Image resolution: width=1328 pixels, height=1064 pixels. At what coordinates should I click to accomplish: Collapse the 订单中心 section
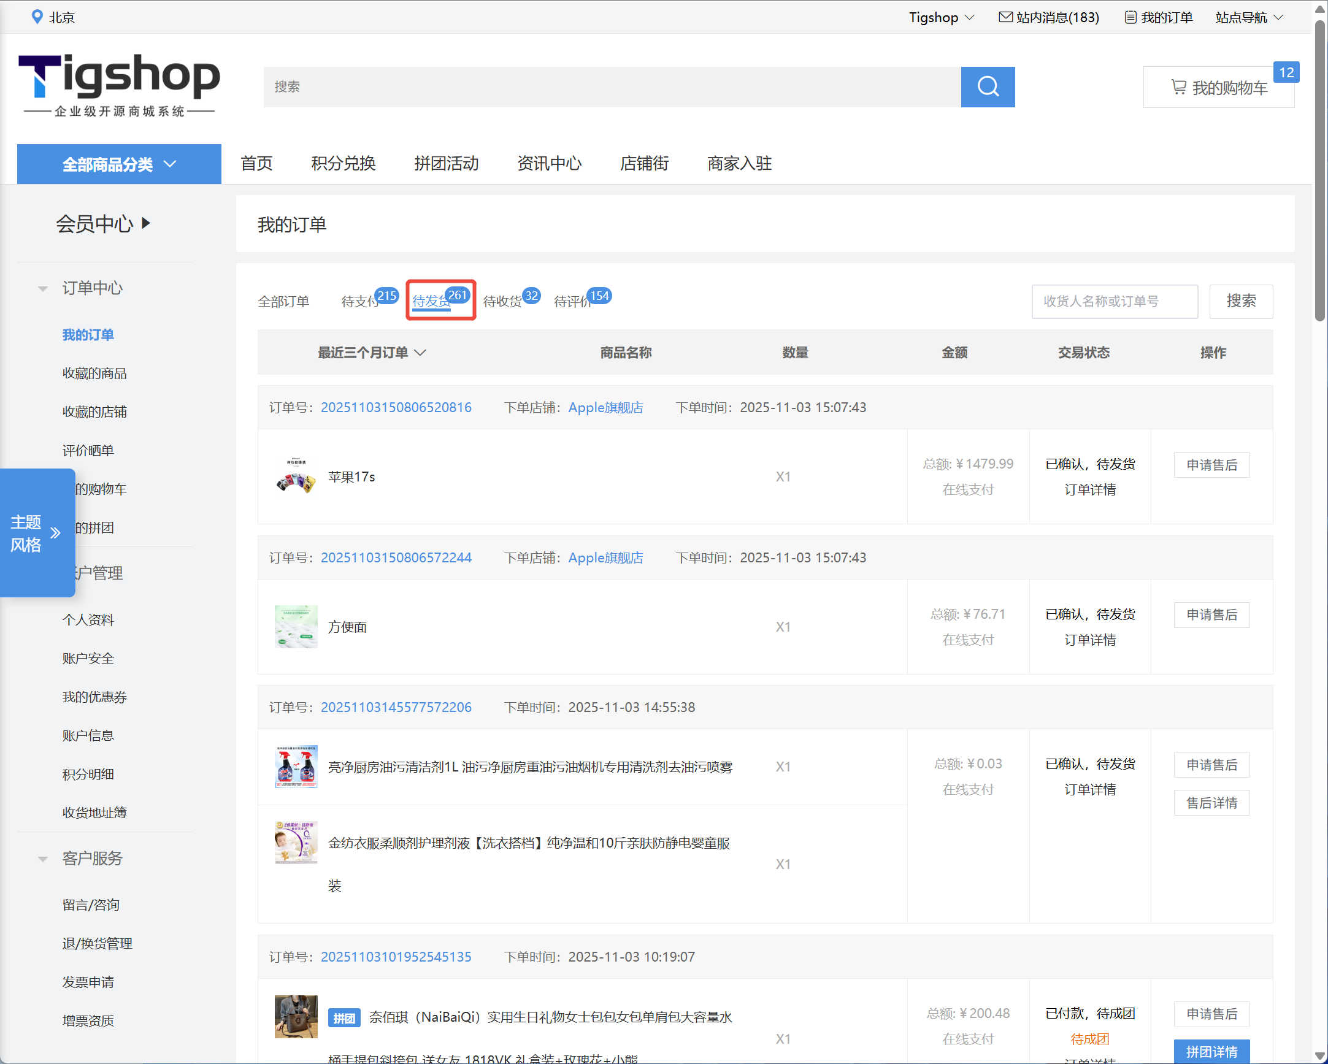pos(42,288)
